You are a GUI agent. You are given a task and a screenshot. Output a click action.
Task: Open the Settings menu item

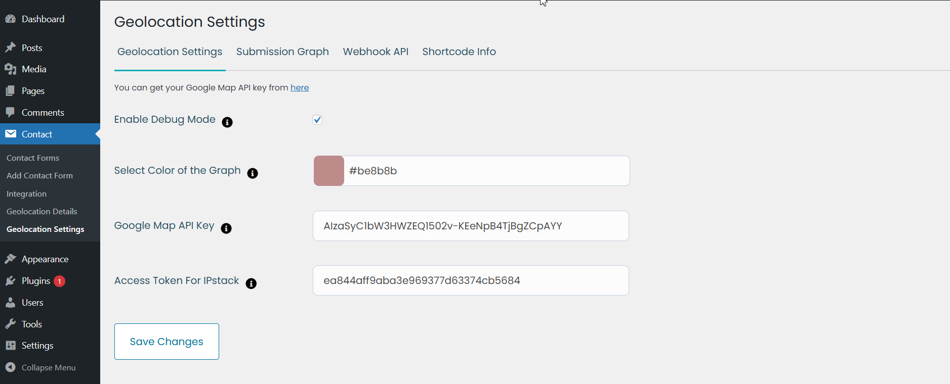coord(50,346)
